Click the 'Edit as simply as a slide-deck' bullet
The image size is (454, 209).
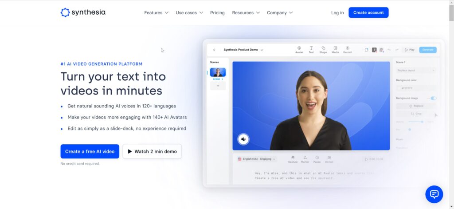(x=127, y=128)
